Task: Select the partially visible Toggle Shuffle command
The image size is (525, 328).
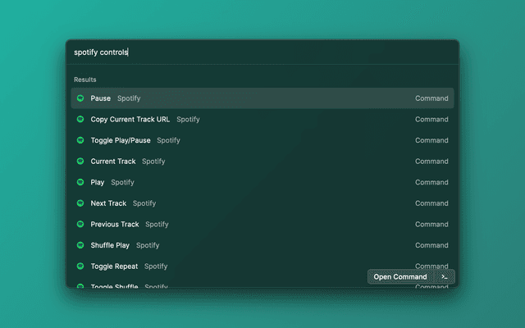Action: [114, 285]
